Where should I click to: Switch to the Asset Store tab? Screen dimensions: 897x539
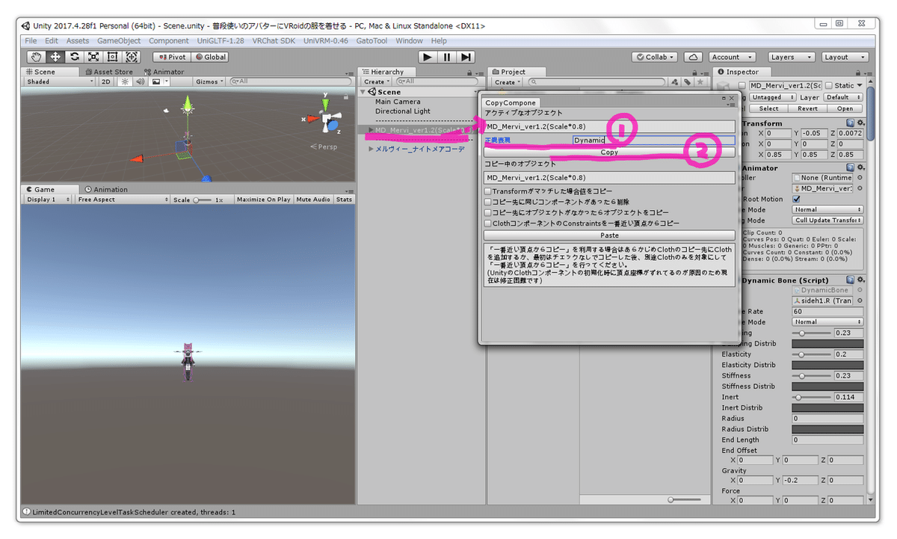point(108,72)
